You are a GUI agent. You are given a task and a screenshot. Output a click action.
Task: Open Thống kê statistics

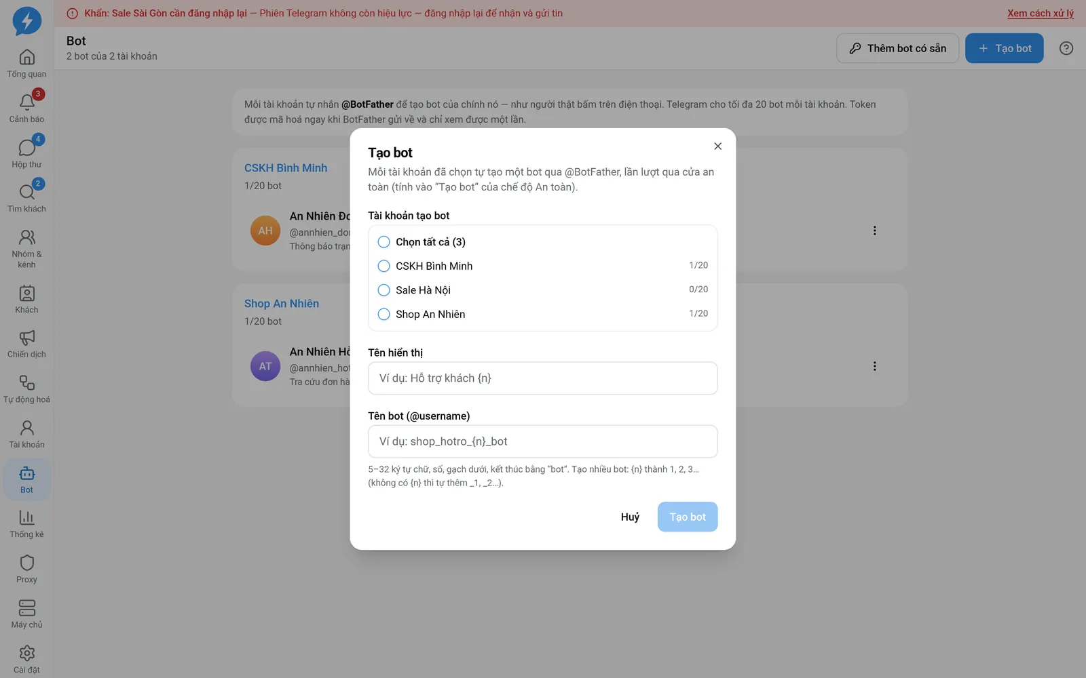26,525
